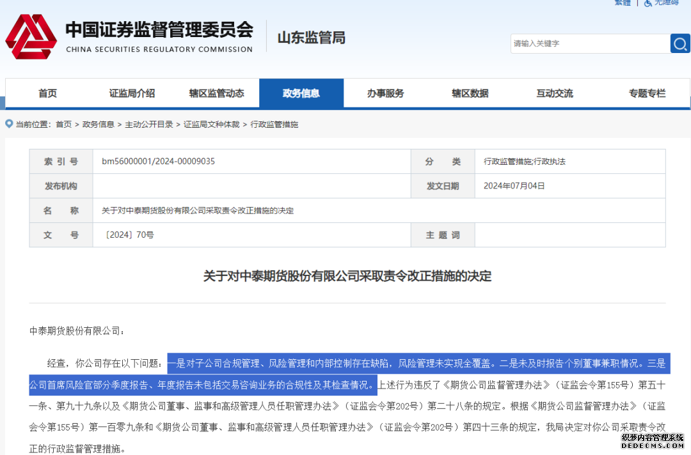Click the 中国证监督管理委员会 site title
This screenshot has height=455, width=691.
pyautogui.click(x=159, y=30)
